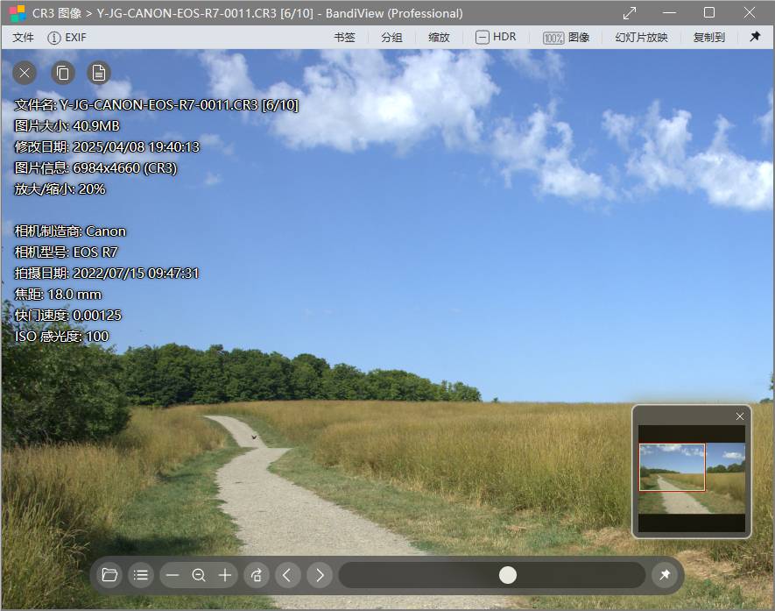The image size is (775, 611).
Task: Go to the previous image
Action: pyautogui.click(x=287, y=575)
